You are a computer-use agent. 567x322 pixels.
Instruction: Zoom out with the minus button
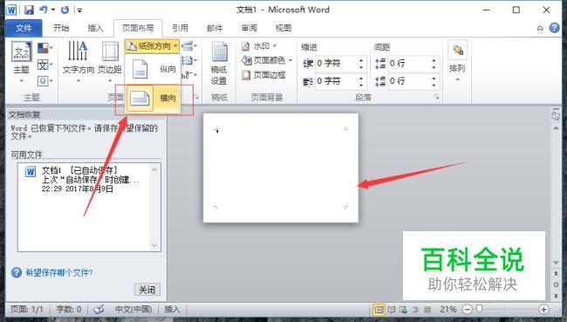tap(468, 310)
